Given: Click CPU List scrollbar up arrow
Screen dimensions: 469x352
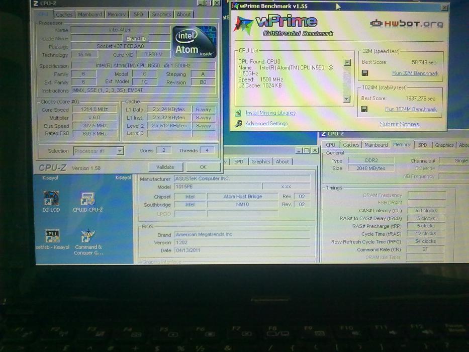Looking at the screenshot, I should pos(347,62).
